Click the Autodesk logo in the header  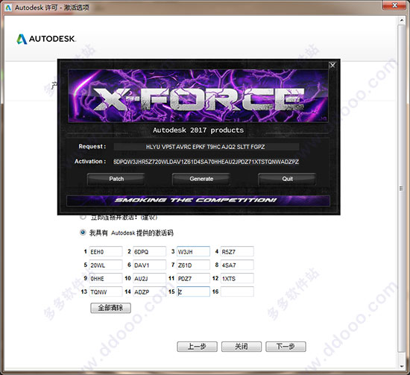coord(46,39)
